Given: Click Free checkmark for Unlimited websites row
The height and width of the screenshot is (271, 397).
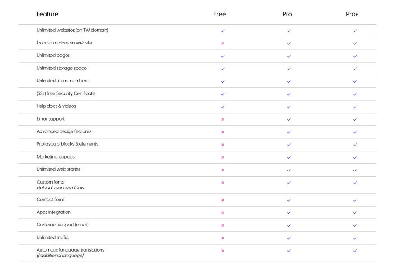Looking at the screenshot, I should pyautogui.click(x=223, y=31).
